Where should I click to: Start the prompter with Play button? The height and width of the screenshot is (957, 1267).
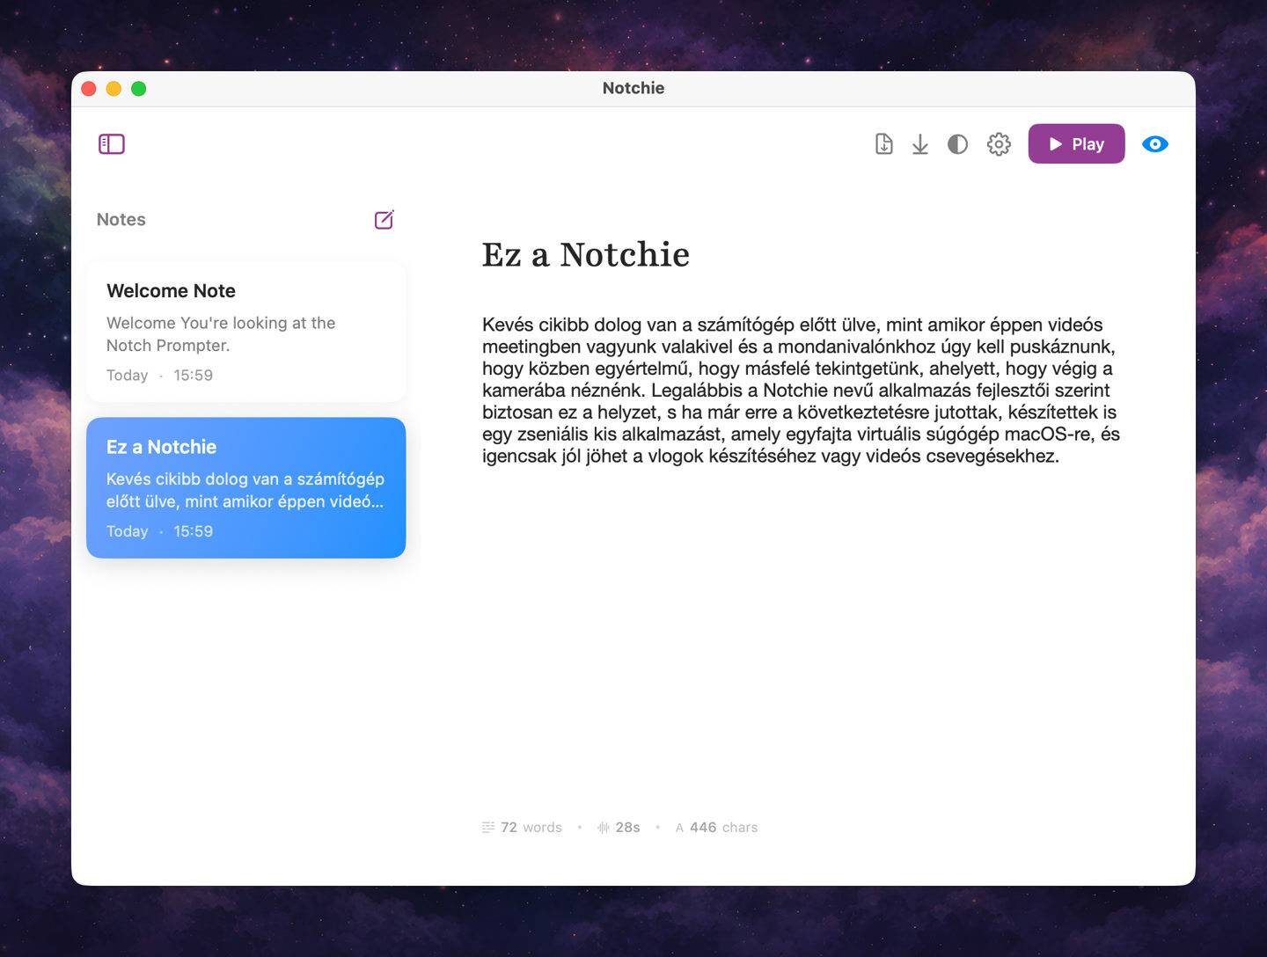click(x=1076, y=144)
